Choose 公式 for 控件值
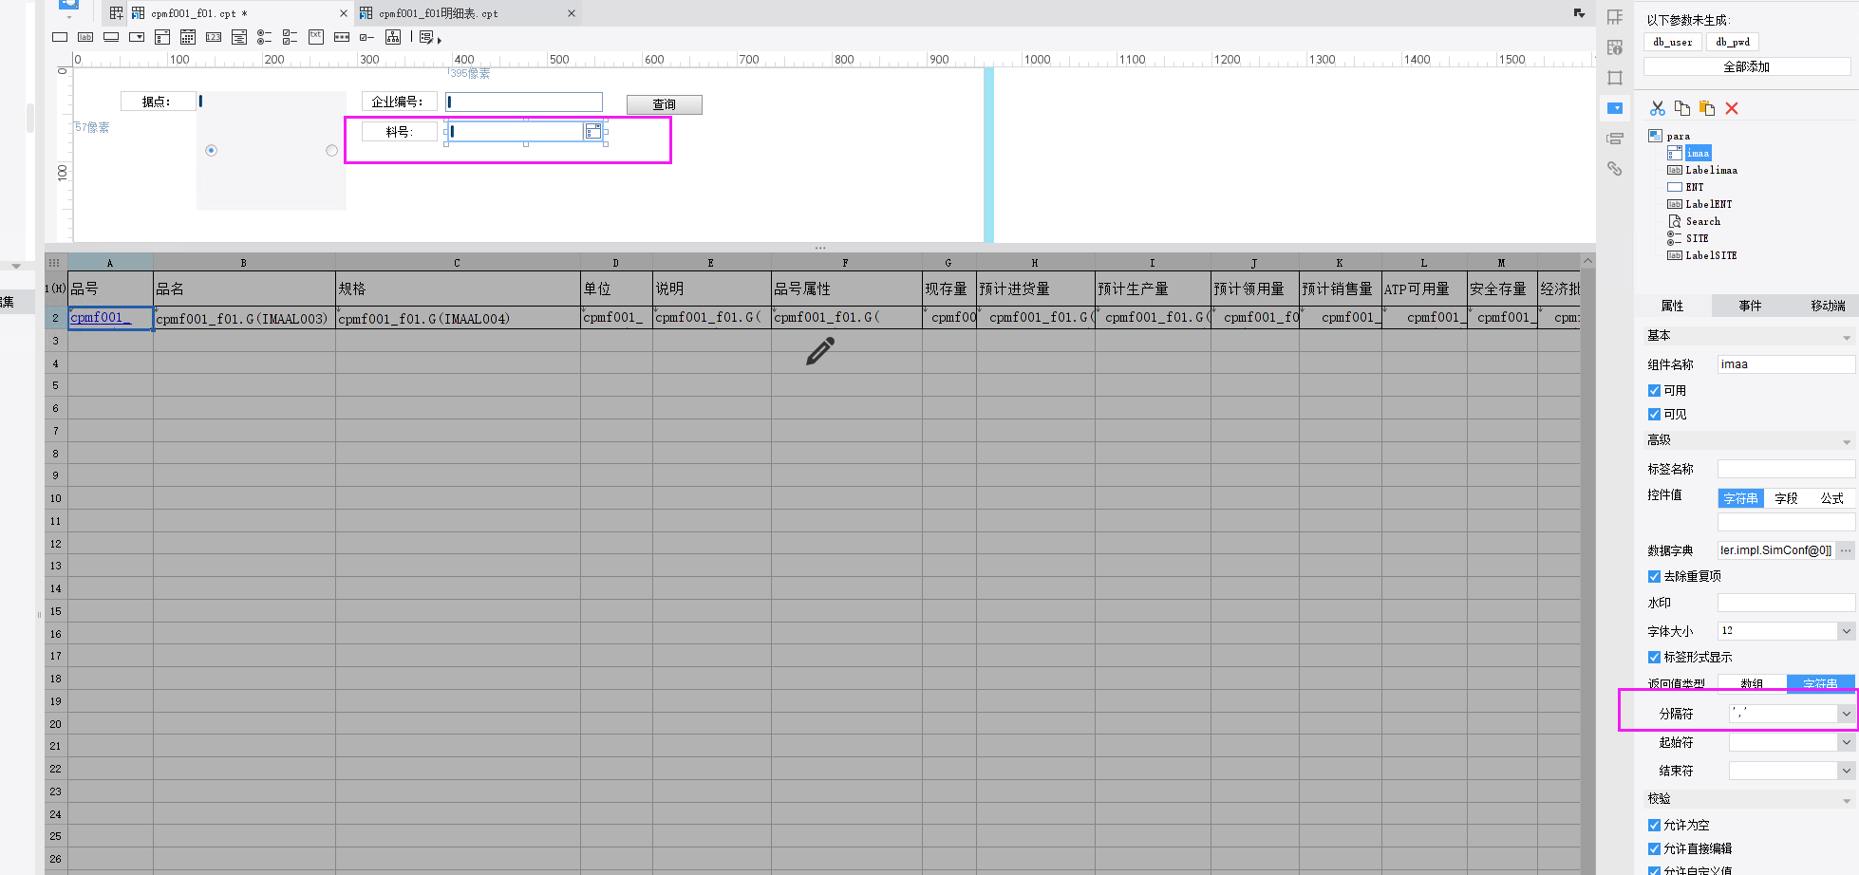1859x875 pixels. click(x=1831, y=498)
